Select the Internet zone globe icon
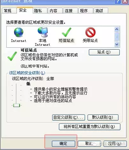129x150 pixels. pyautogui.click(x=18, y=32)
